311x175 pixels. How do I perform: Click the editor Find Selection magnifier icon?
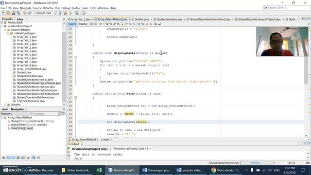click(x=107, y=24)
